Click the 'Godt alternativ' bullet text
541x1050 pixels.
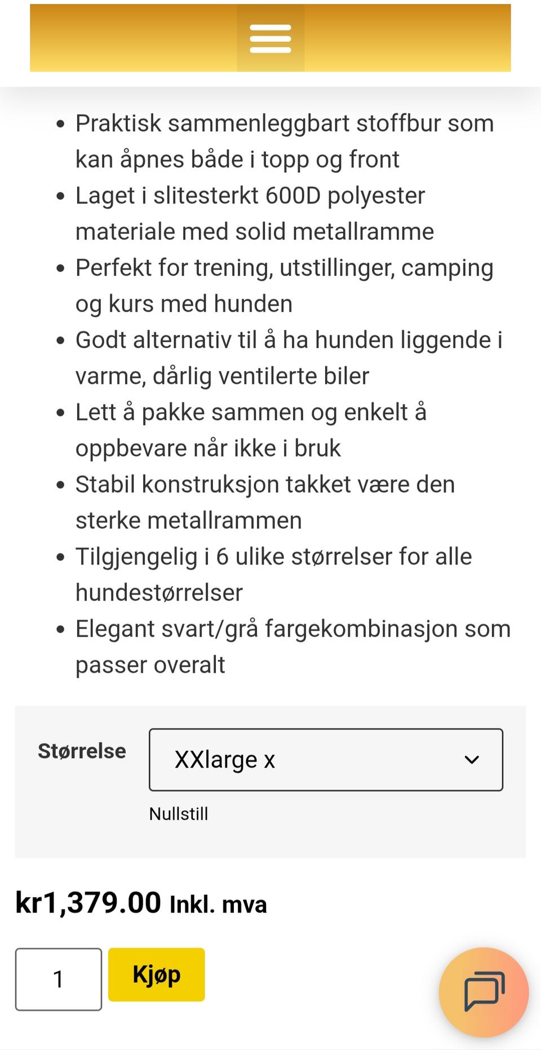289,340
